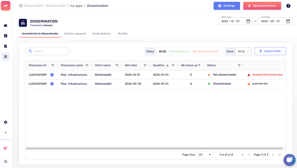Viewport: 297px width, 168px height.
Task: Click the Manaos logo in sidebar
Action: 6,6
